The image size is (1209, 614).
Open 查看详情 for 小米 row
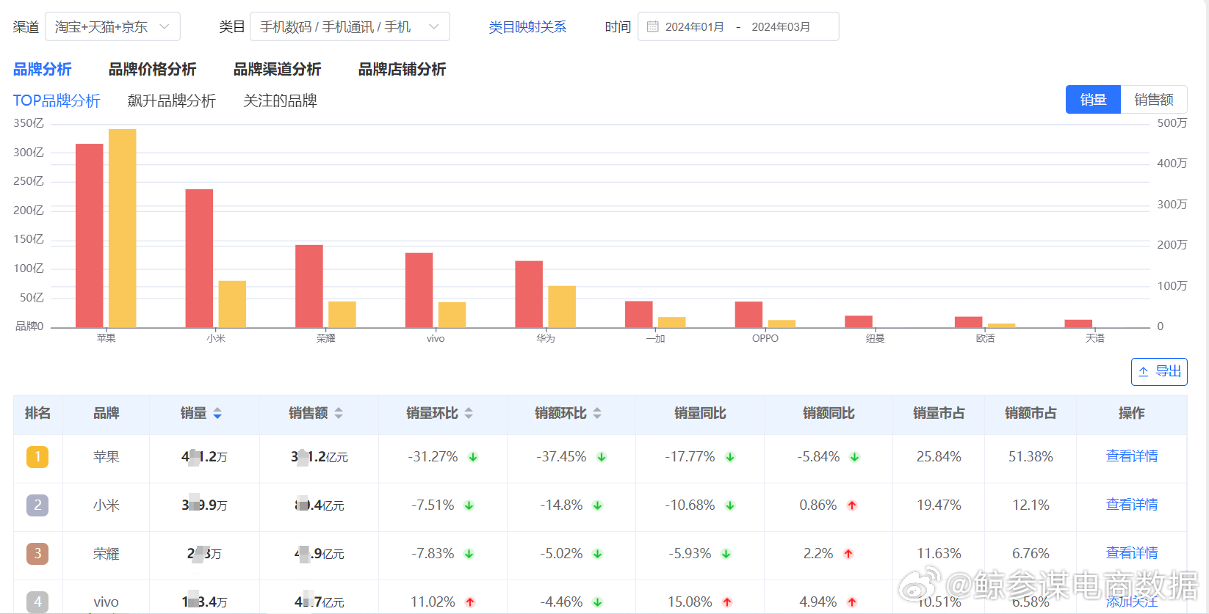click(x=1132, y=505)
